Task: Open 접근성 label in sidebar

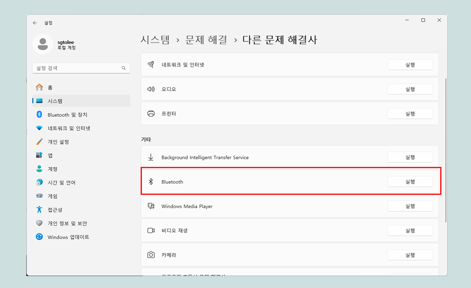Action: coord(55,210)
